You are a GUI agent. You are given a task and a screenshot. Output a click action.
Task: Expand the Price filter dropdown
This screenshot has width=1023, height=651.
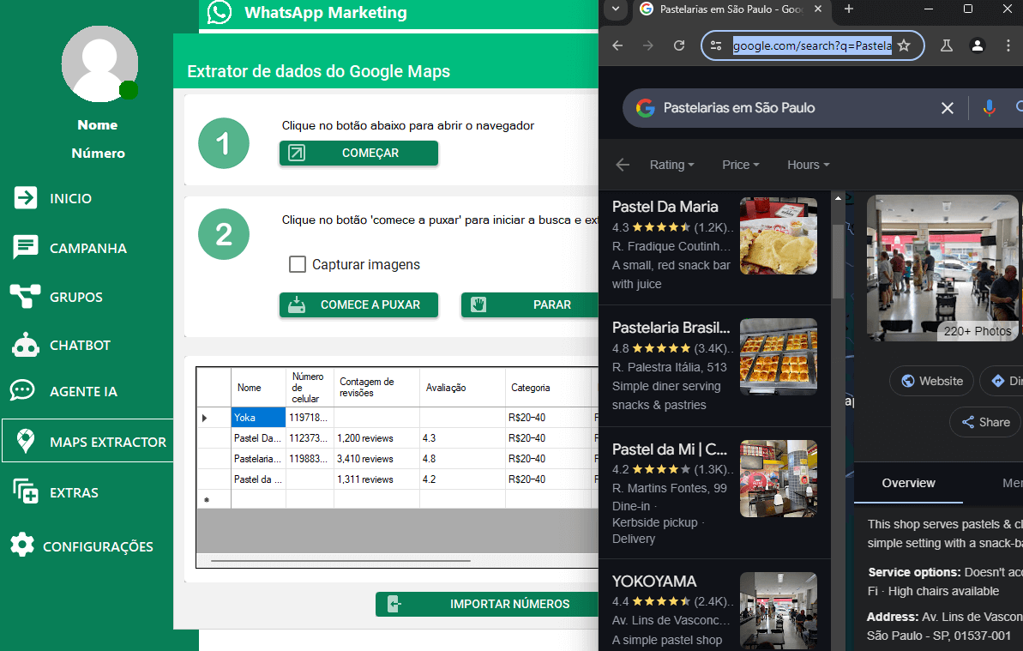coord(741,165)
